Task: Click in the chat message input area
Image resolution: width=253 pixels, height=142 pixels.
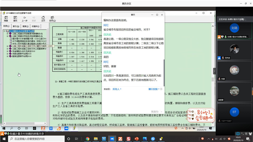Action: point(133,100)
